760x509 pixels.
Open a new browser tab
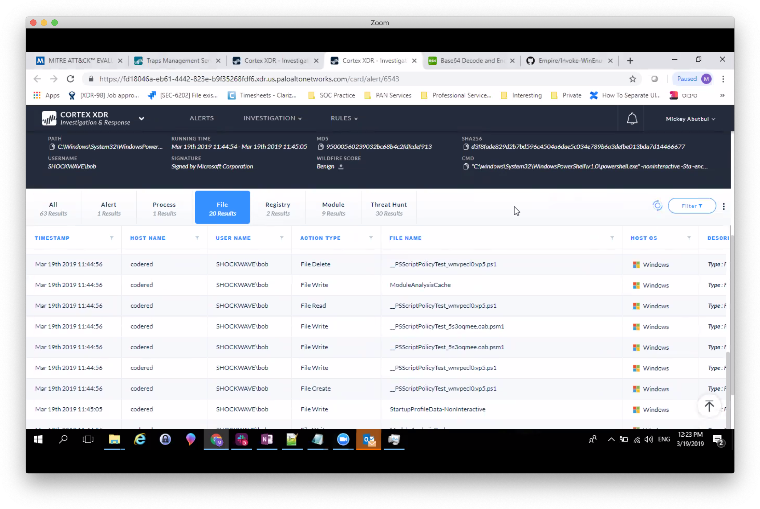[630, 61]
